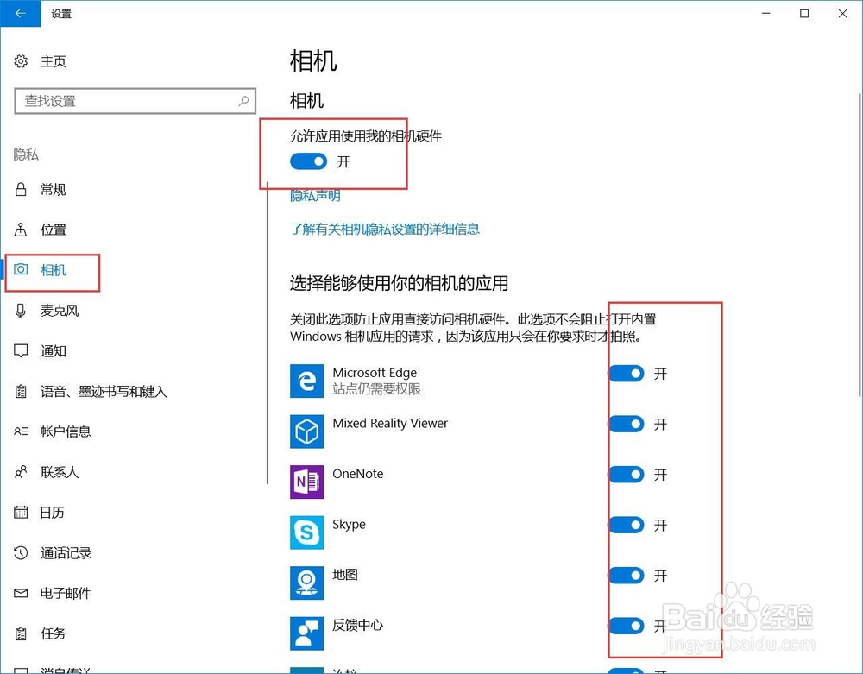
Task: Disable camera access for Microsoft Edge
Action: (x=626, y=374)
